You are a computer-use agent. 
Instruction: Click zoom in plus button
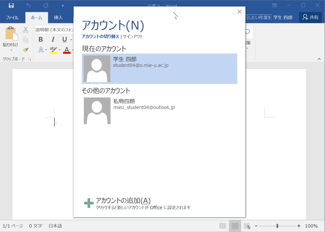[299, 226]
